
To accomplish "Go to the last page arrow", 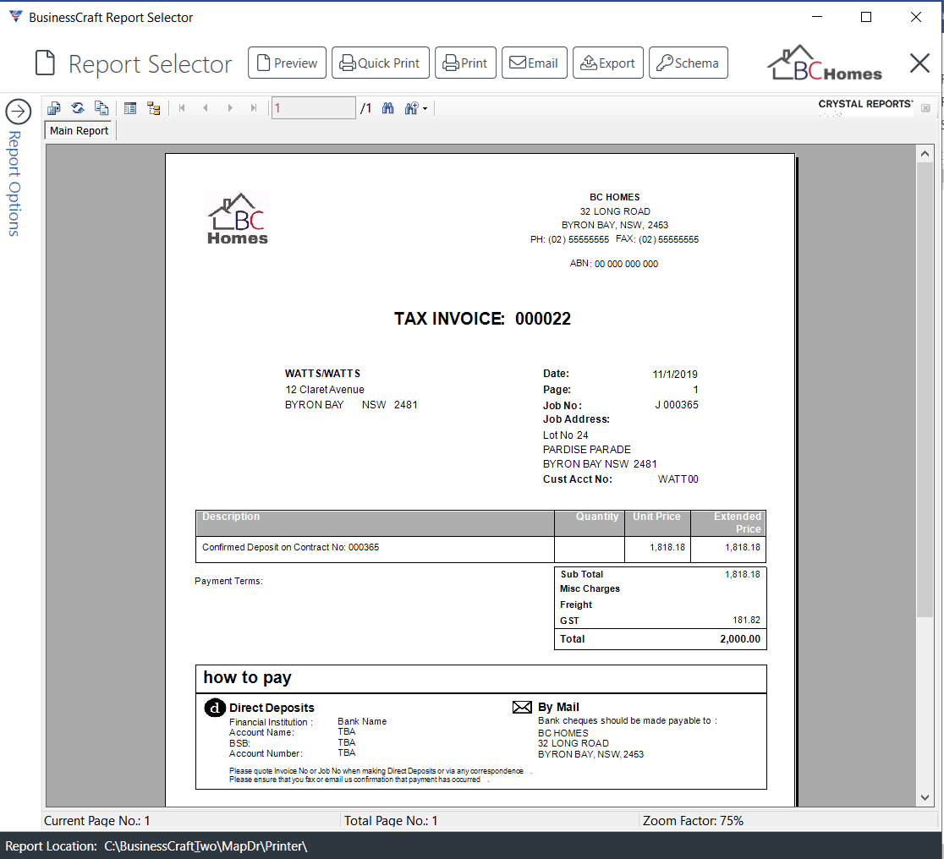I will [x=254, y=108].
